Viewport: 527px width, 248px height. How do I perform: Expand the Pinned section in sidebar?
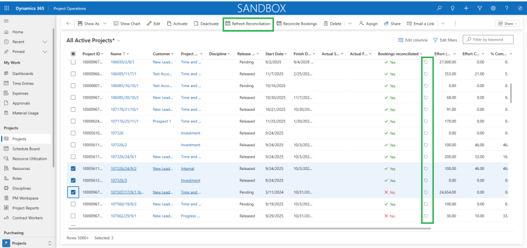tap(45, 52)
